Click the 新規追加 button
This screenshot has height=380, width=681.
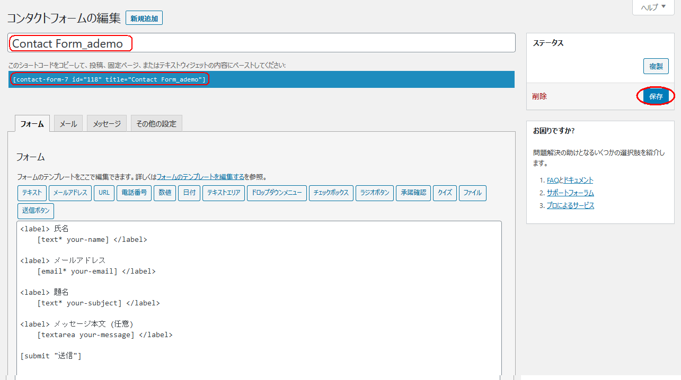(144, 18)
